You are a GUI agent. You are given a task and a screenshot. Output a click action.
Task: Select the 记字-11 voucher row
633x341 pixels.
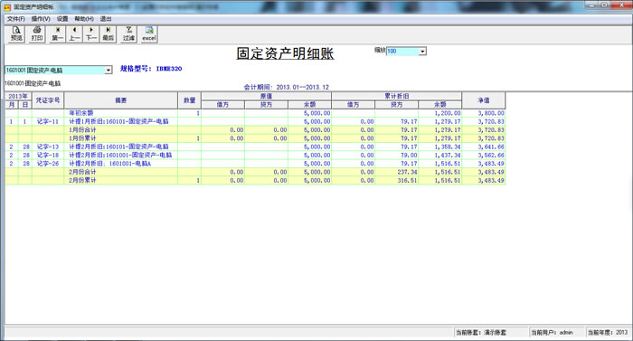(x=255, y=121)
